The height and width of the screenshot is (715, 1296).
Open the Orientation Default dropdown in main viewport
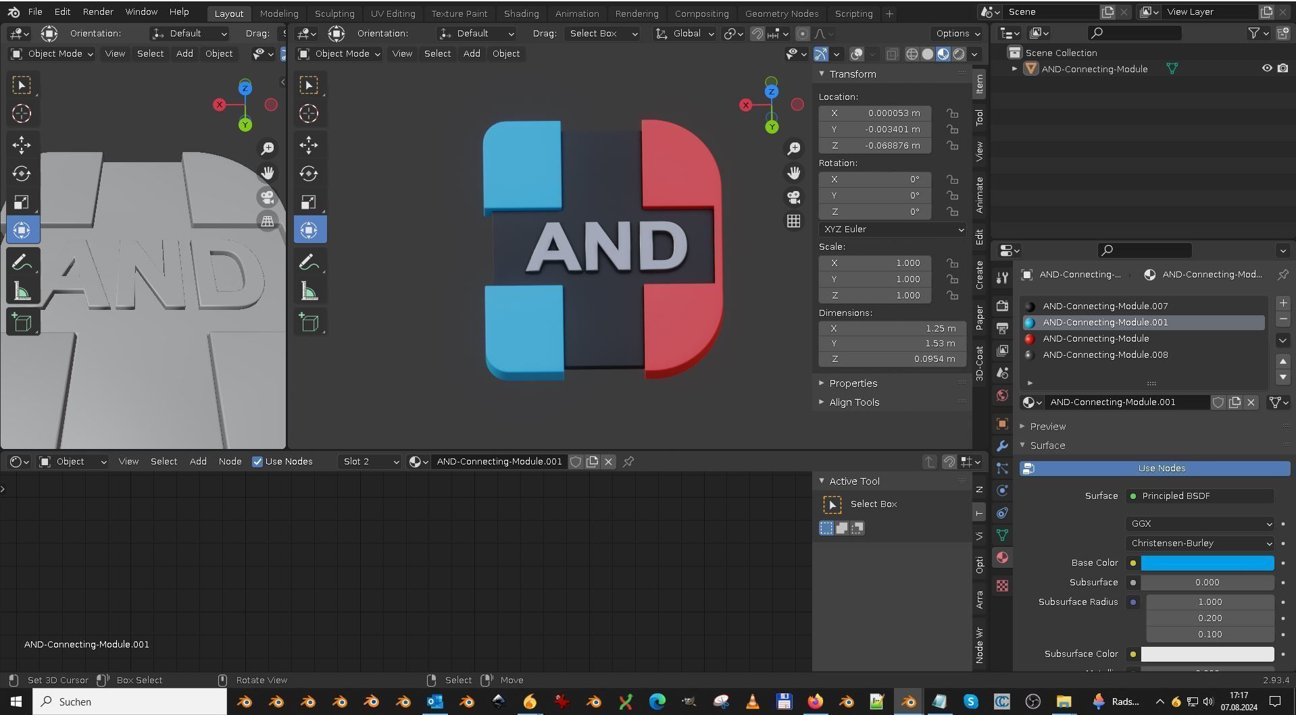(476, 34)
